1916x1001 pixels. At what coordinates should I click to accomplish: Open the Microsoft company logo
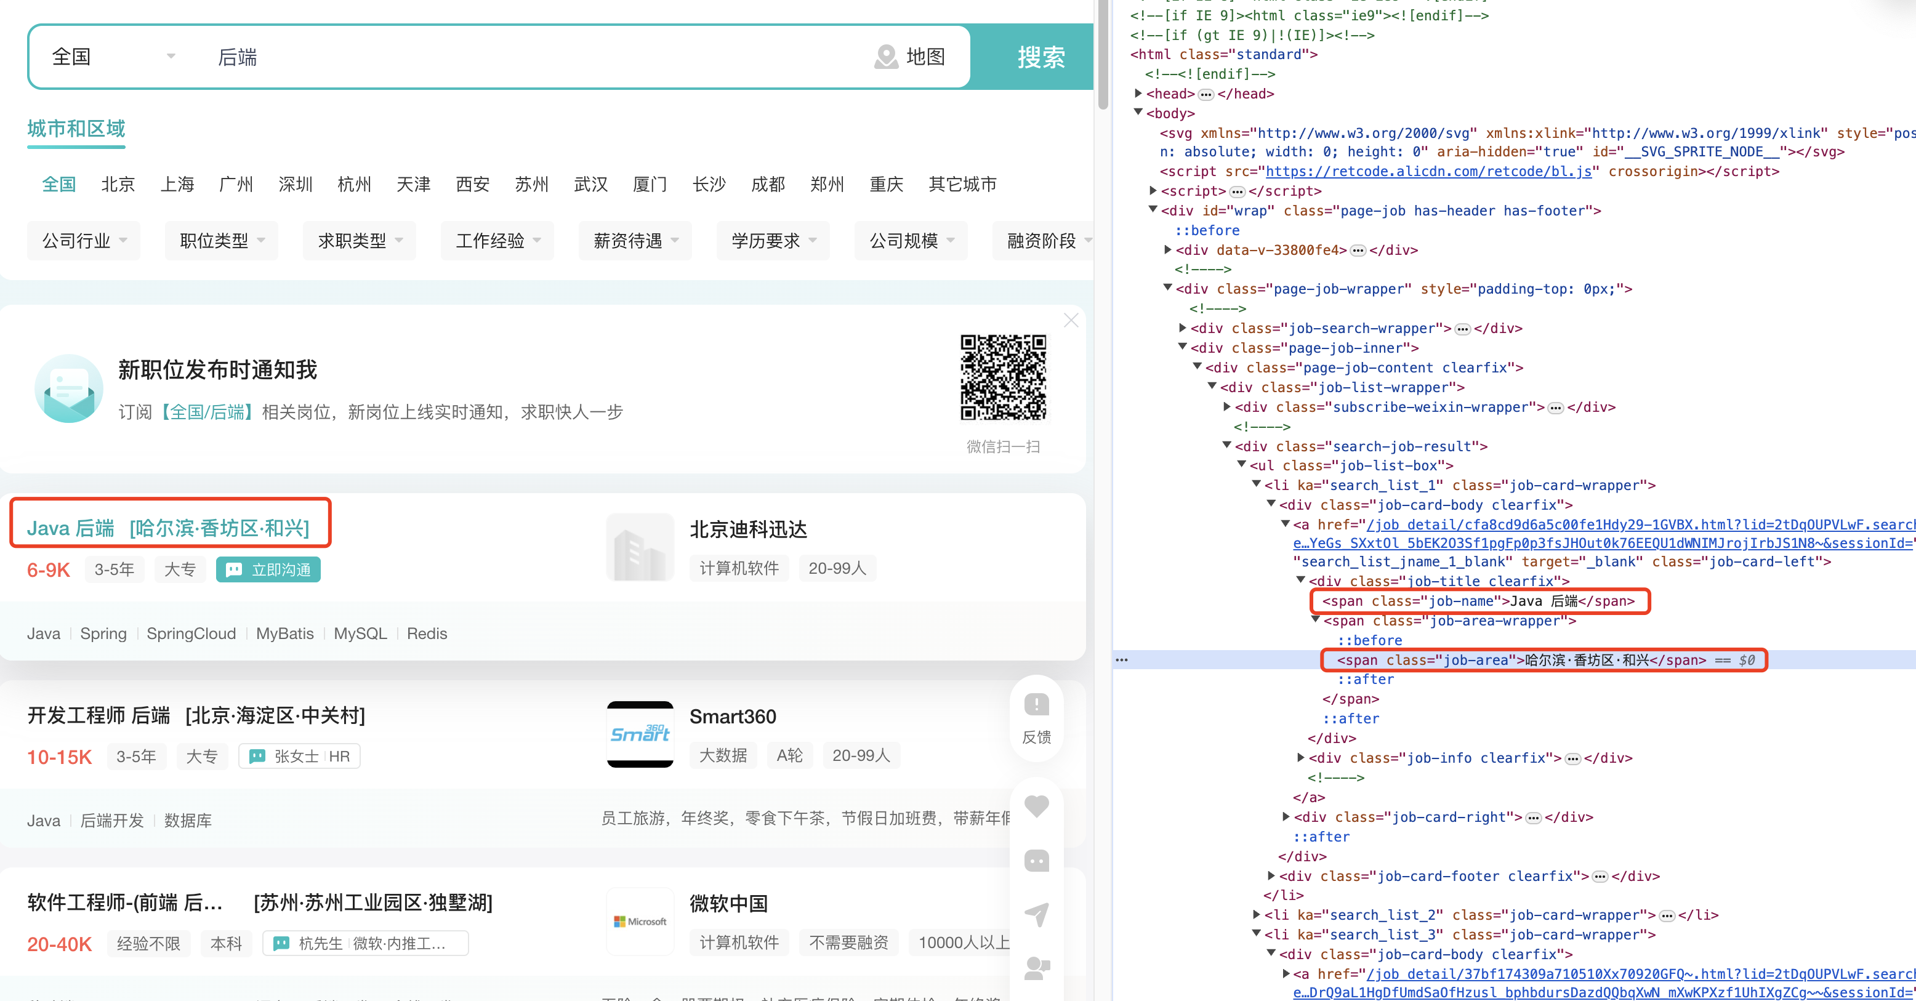[x=640, y=921]
